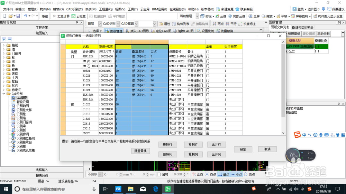346x194 pixels.
Task: Click 批量替换 button in dialog
Action: pyautogui.click(x=140, y=151)
